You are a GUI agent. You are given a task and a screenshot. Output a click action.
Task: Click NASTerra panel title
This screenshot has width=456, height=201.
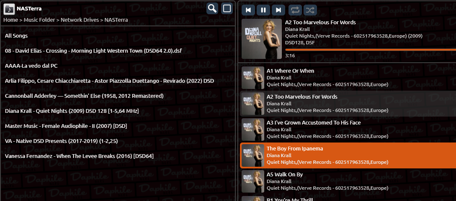coord(29,9)
